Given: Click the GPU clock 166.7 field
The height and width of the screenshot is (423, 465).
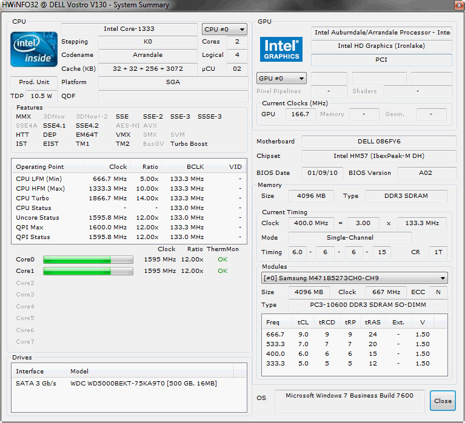Looking at the screenshot, I should tap(300, 114).
